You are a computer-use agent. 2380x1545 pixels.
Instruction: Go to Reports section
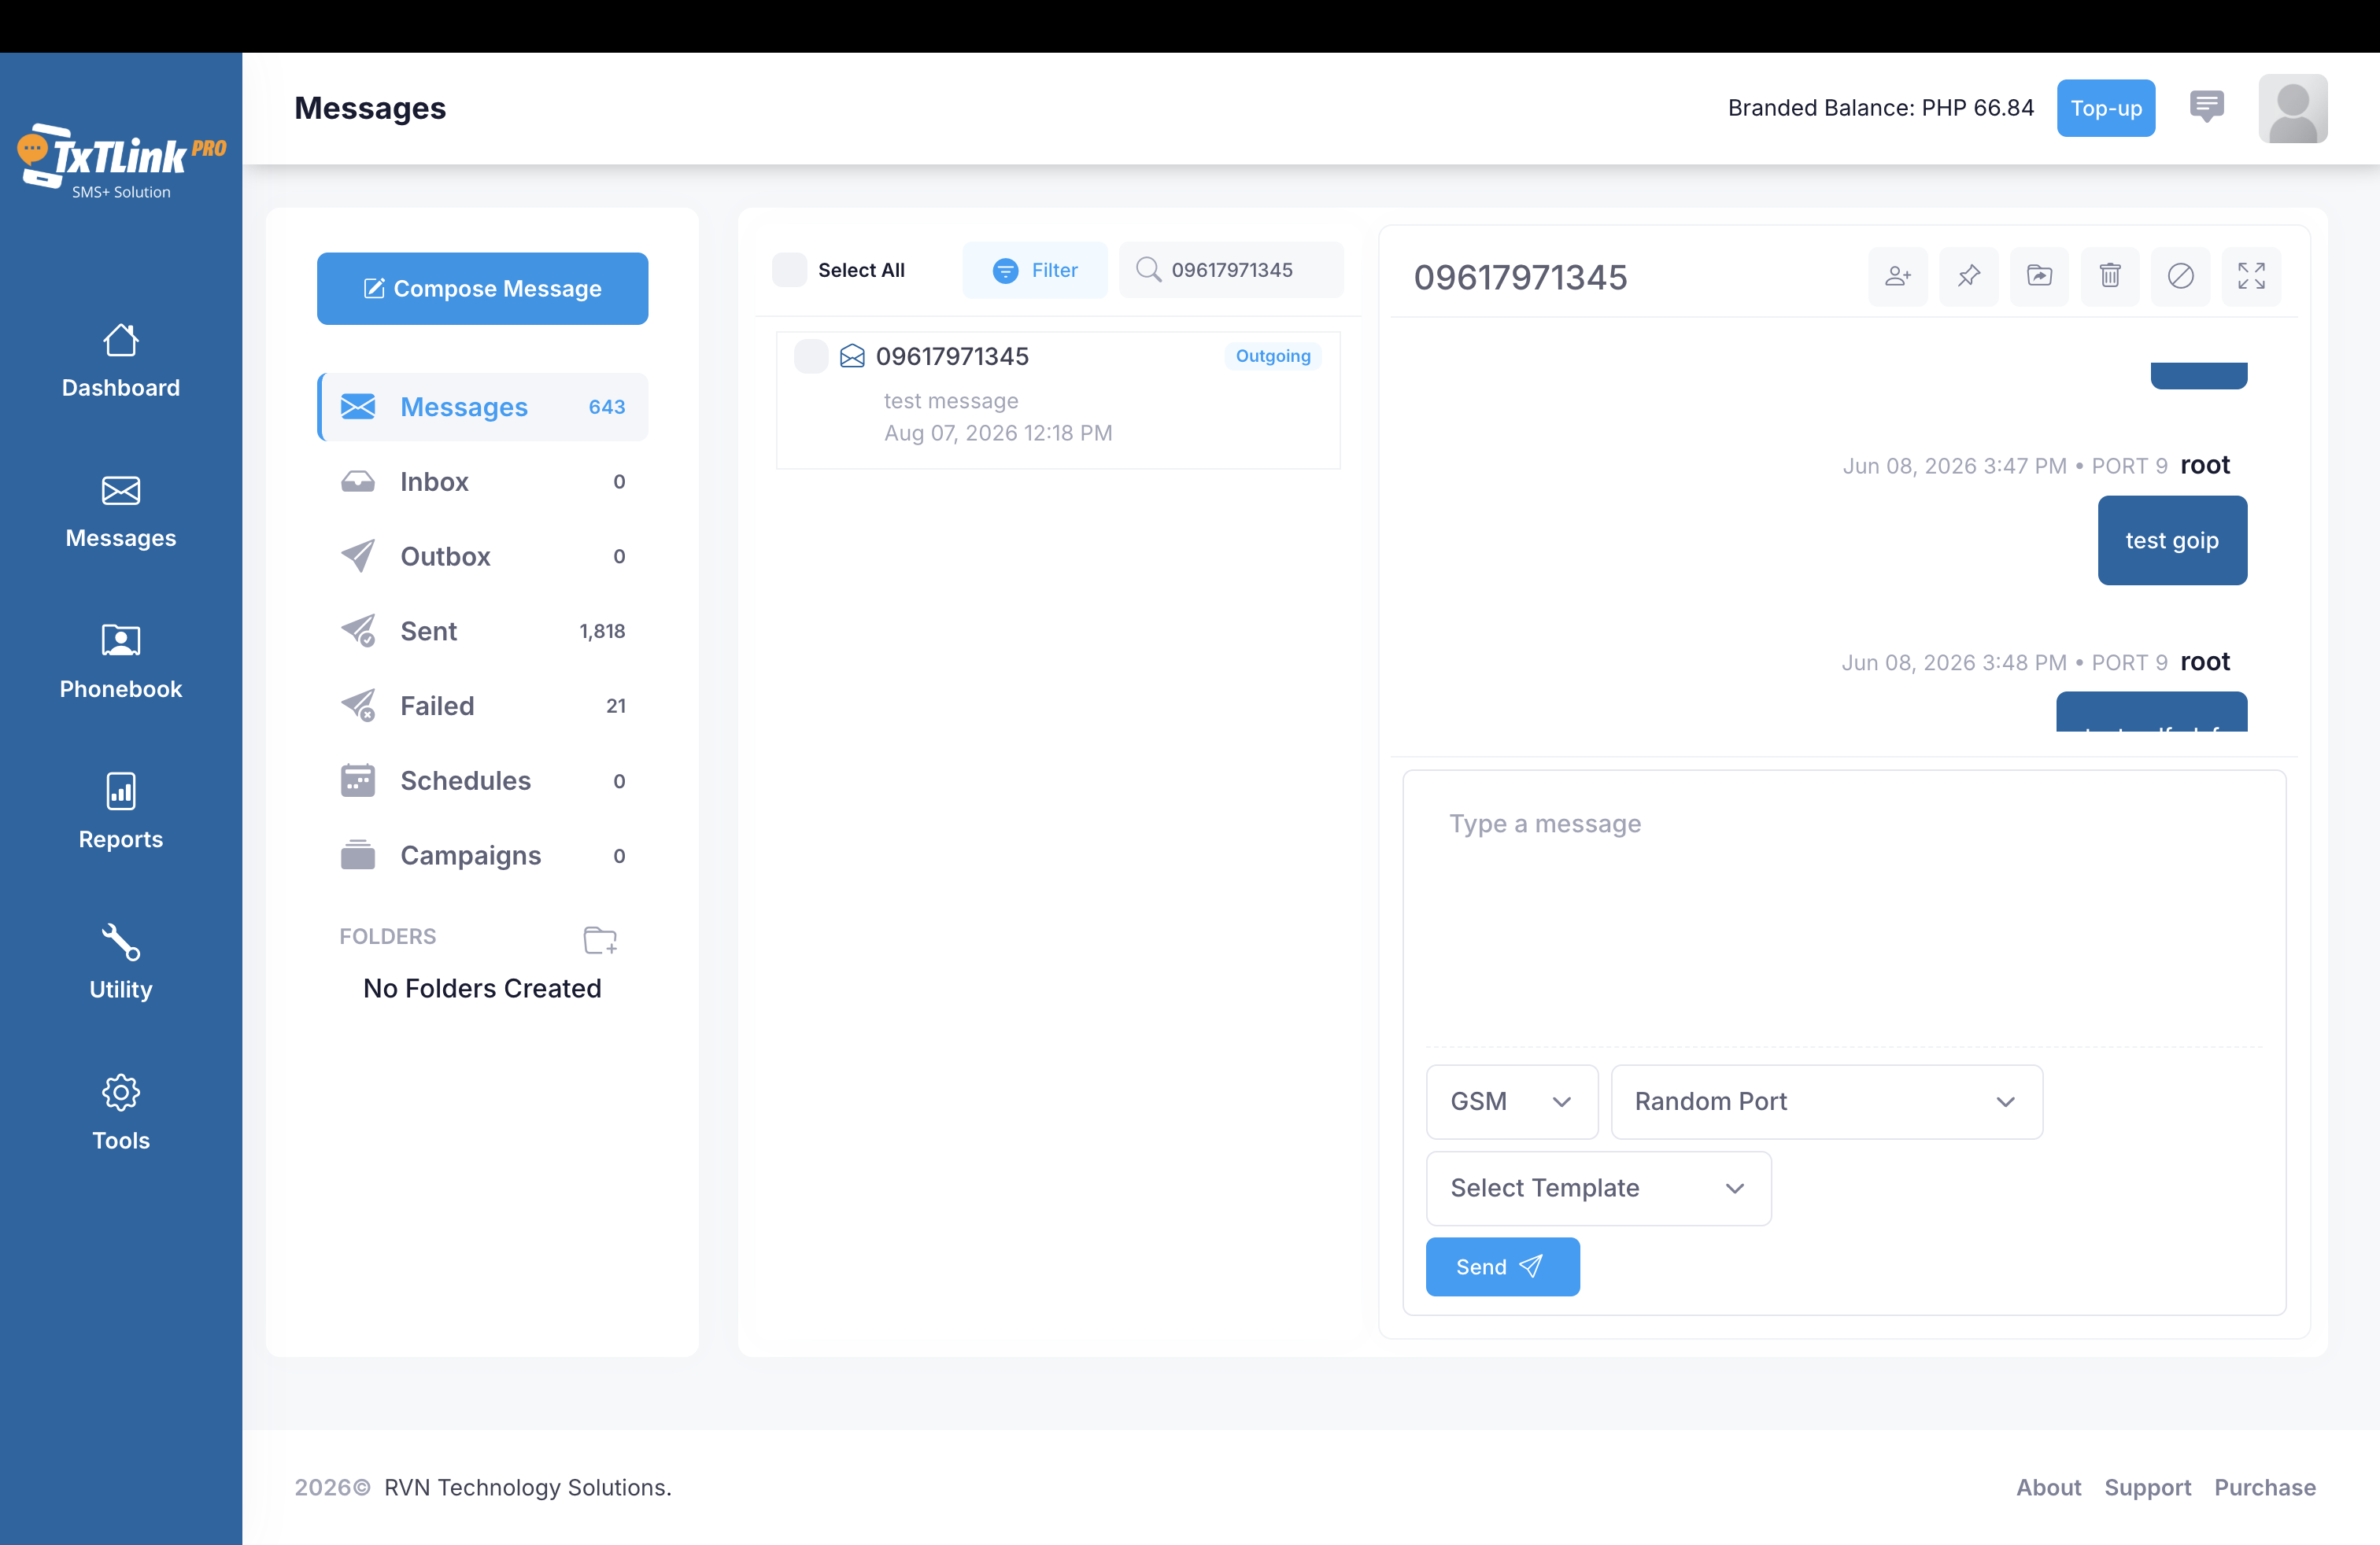pos(121,813)
